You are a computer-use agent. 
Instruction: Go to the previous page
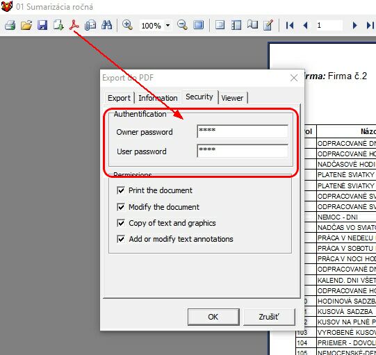coord(305,25)
